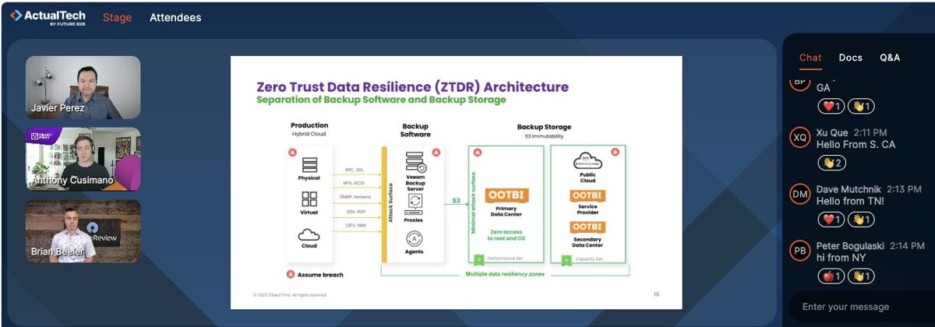This screenshot has width=935, height=327.
Task: Click OOTBI Secondary Data Center logo
Action: [588, 227]
